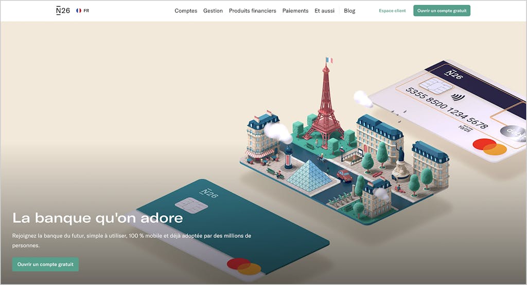Click the N26 logo in header
The image size is (527, 285).
point(63,11)
